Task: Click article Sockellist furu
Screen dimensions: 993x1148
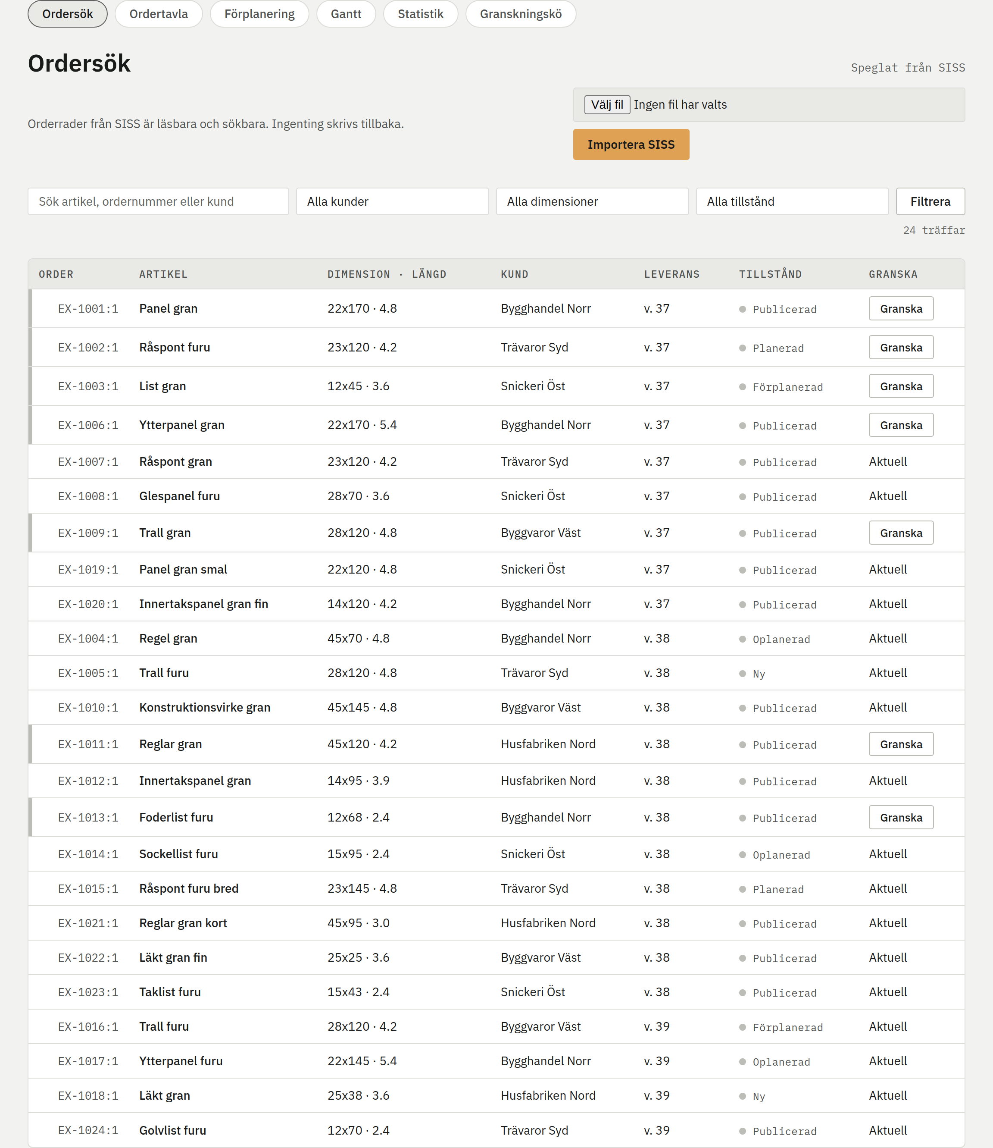Action: [x=178, y=854]
